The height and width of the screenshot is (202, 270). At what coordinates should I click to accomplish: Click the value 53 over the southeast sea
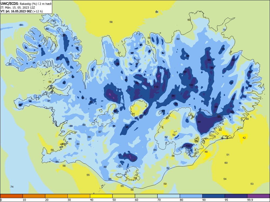pos(252,184)
